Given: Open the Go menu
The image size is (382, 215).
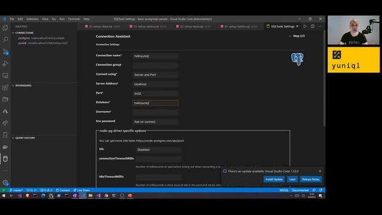Looking at the screenshot, I should [54, 19].
